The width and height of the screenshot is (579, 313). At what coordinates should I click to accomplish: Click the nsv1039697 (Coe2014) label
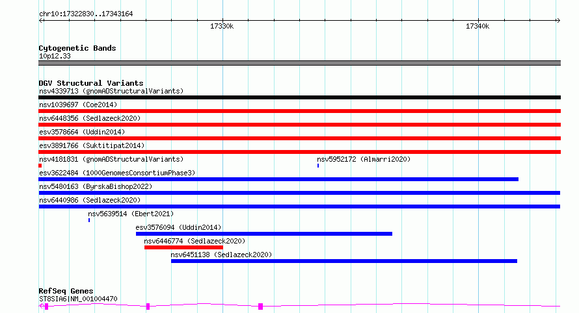pos(78,105)
